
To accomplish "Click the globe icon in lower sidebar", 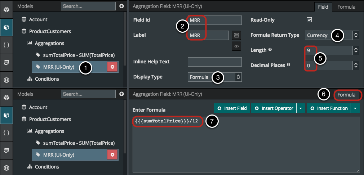I will (6, 168).
